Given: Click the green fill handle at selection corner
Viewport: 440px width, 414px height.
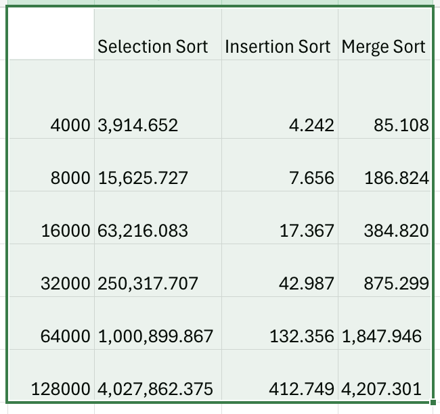Looking at the screenshot, I should coord(433,403).
